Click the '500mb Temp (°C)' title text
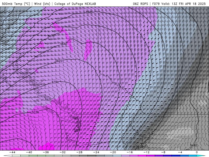The width and height of the screenshot is (209, 157). [16, 4]
